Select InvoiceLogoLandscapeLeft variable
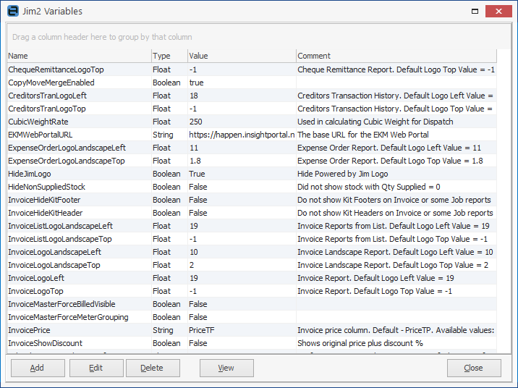 (252, 252)
